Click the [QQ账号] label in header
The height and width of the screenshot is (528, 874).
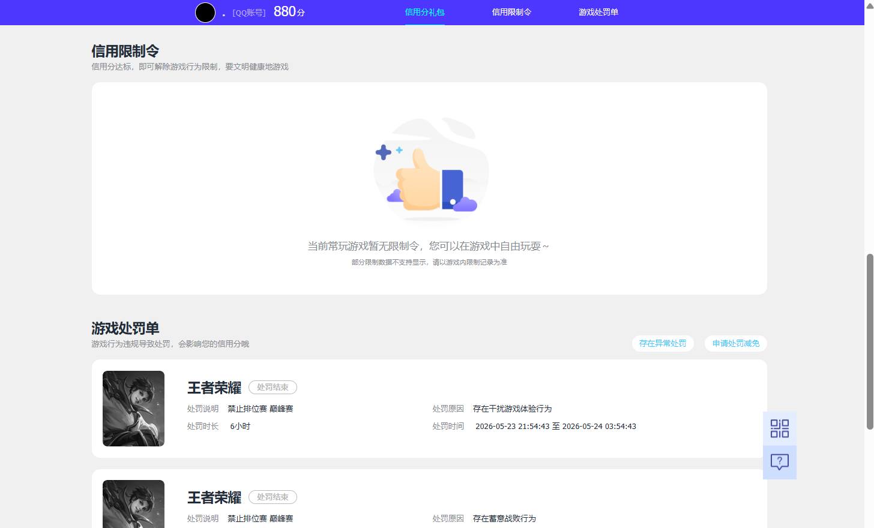pos(249,13)
